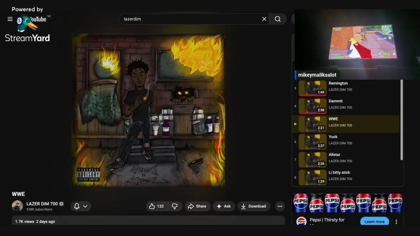Click the mikeymaliksalot name label

[317, 75]
